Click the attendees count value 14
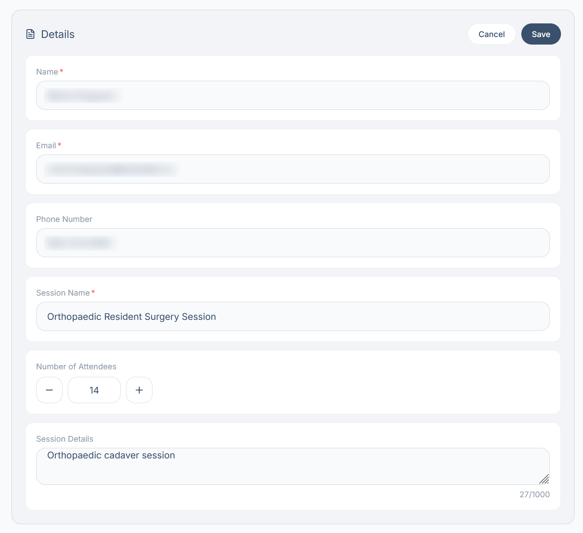Viewport: 583px width, 533px height. click(94, 390)
